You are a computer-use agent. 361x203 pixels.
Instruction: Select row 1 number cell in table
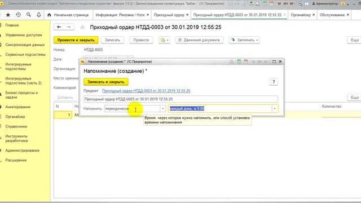click(x=63, y=115)
